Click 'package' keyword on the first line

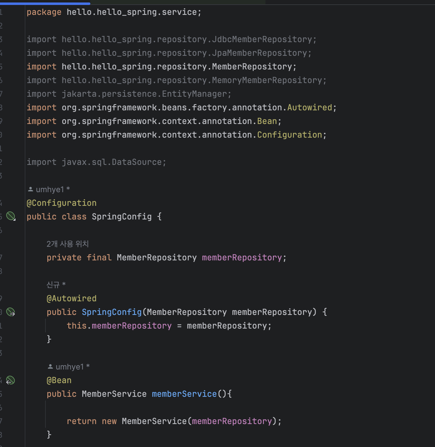44,12
